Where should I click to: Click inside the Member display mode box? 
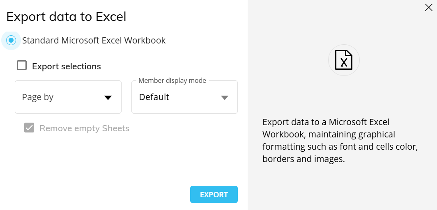pyautogui.click(x=184, y=97)
